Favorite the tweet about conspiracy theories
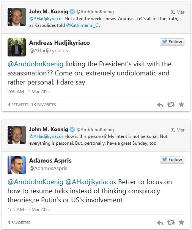This screenshot has width=192, height=230. [x=181, y=222]
